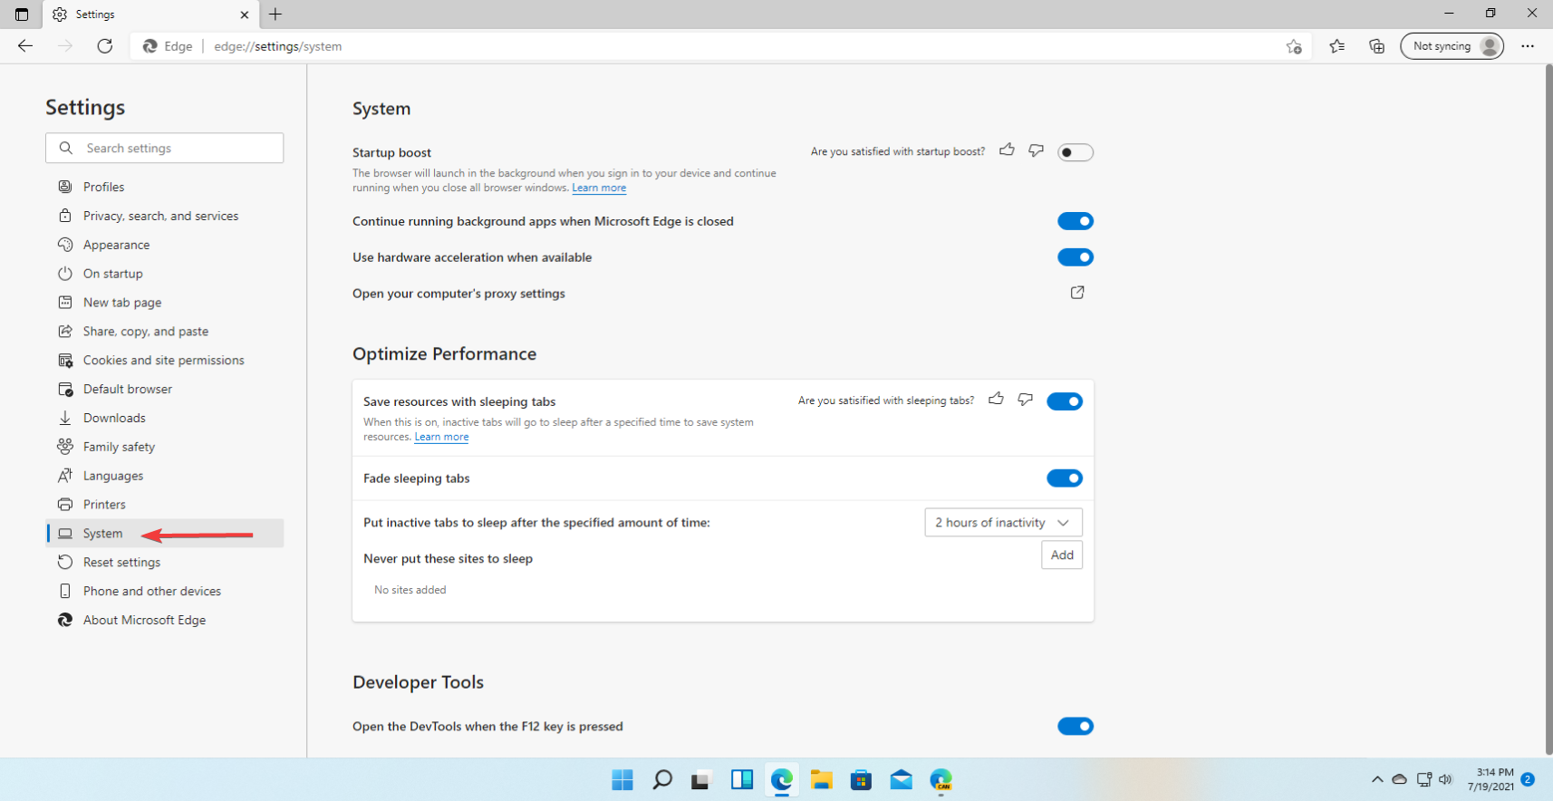Screen dimensions: 1553x801
Task: Open Downloads settings
Action: pyautogui.click(x=165, y=418)
